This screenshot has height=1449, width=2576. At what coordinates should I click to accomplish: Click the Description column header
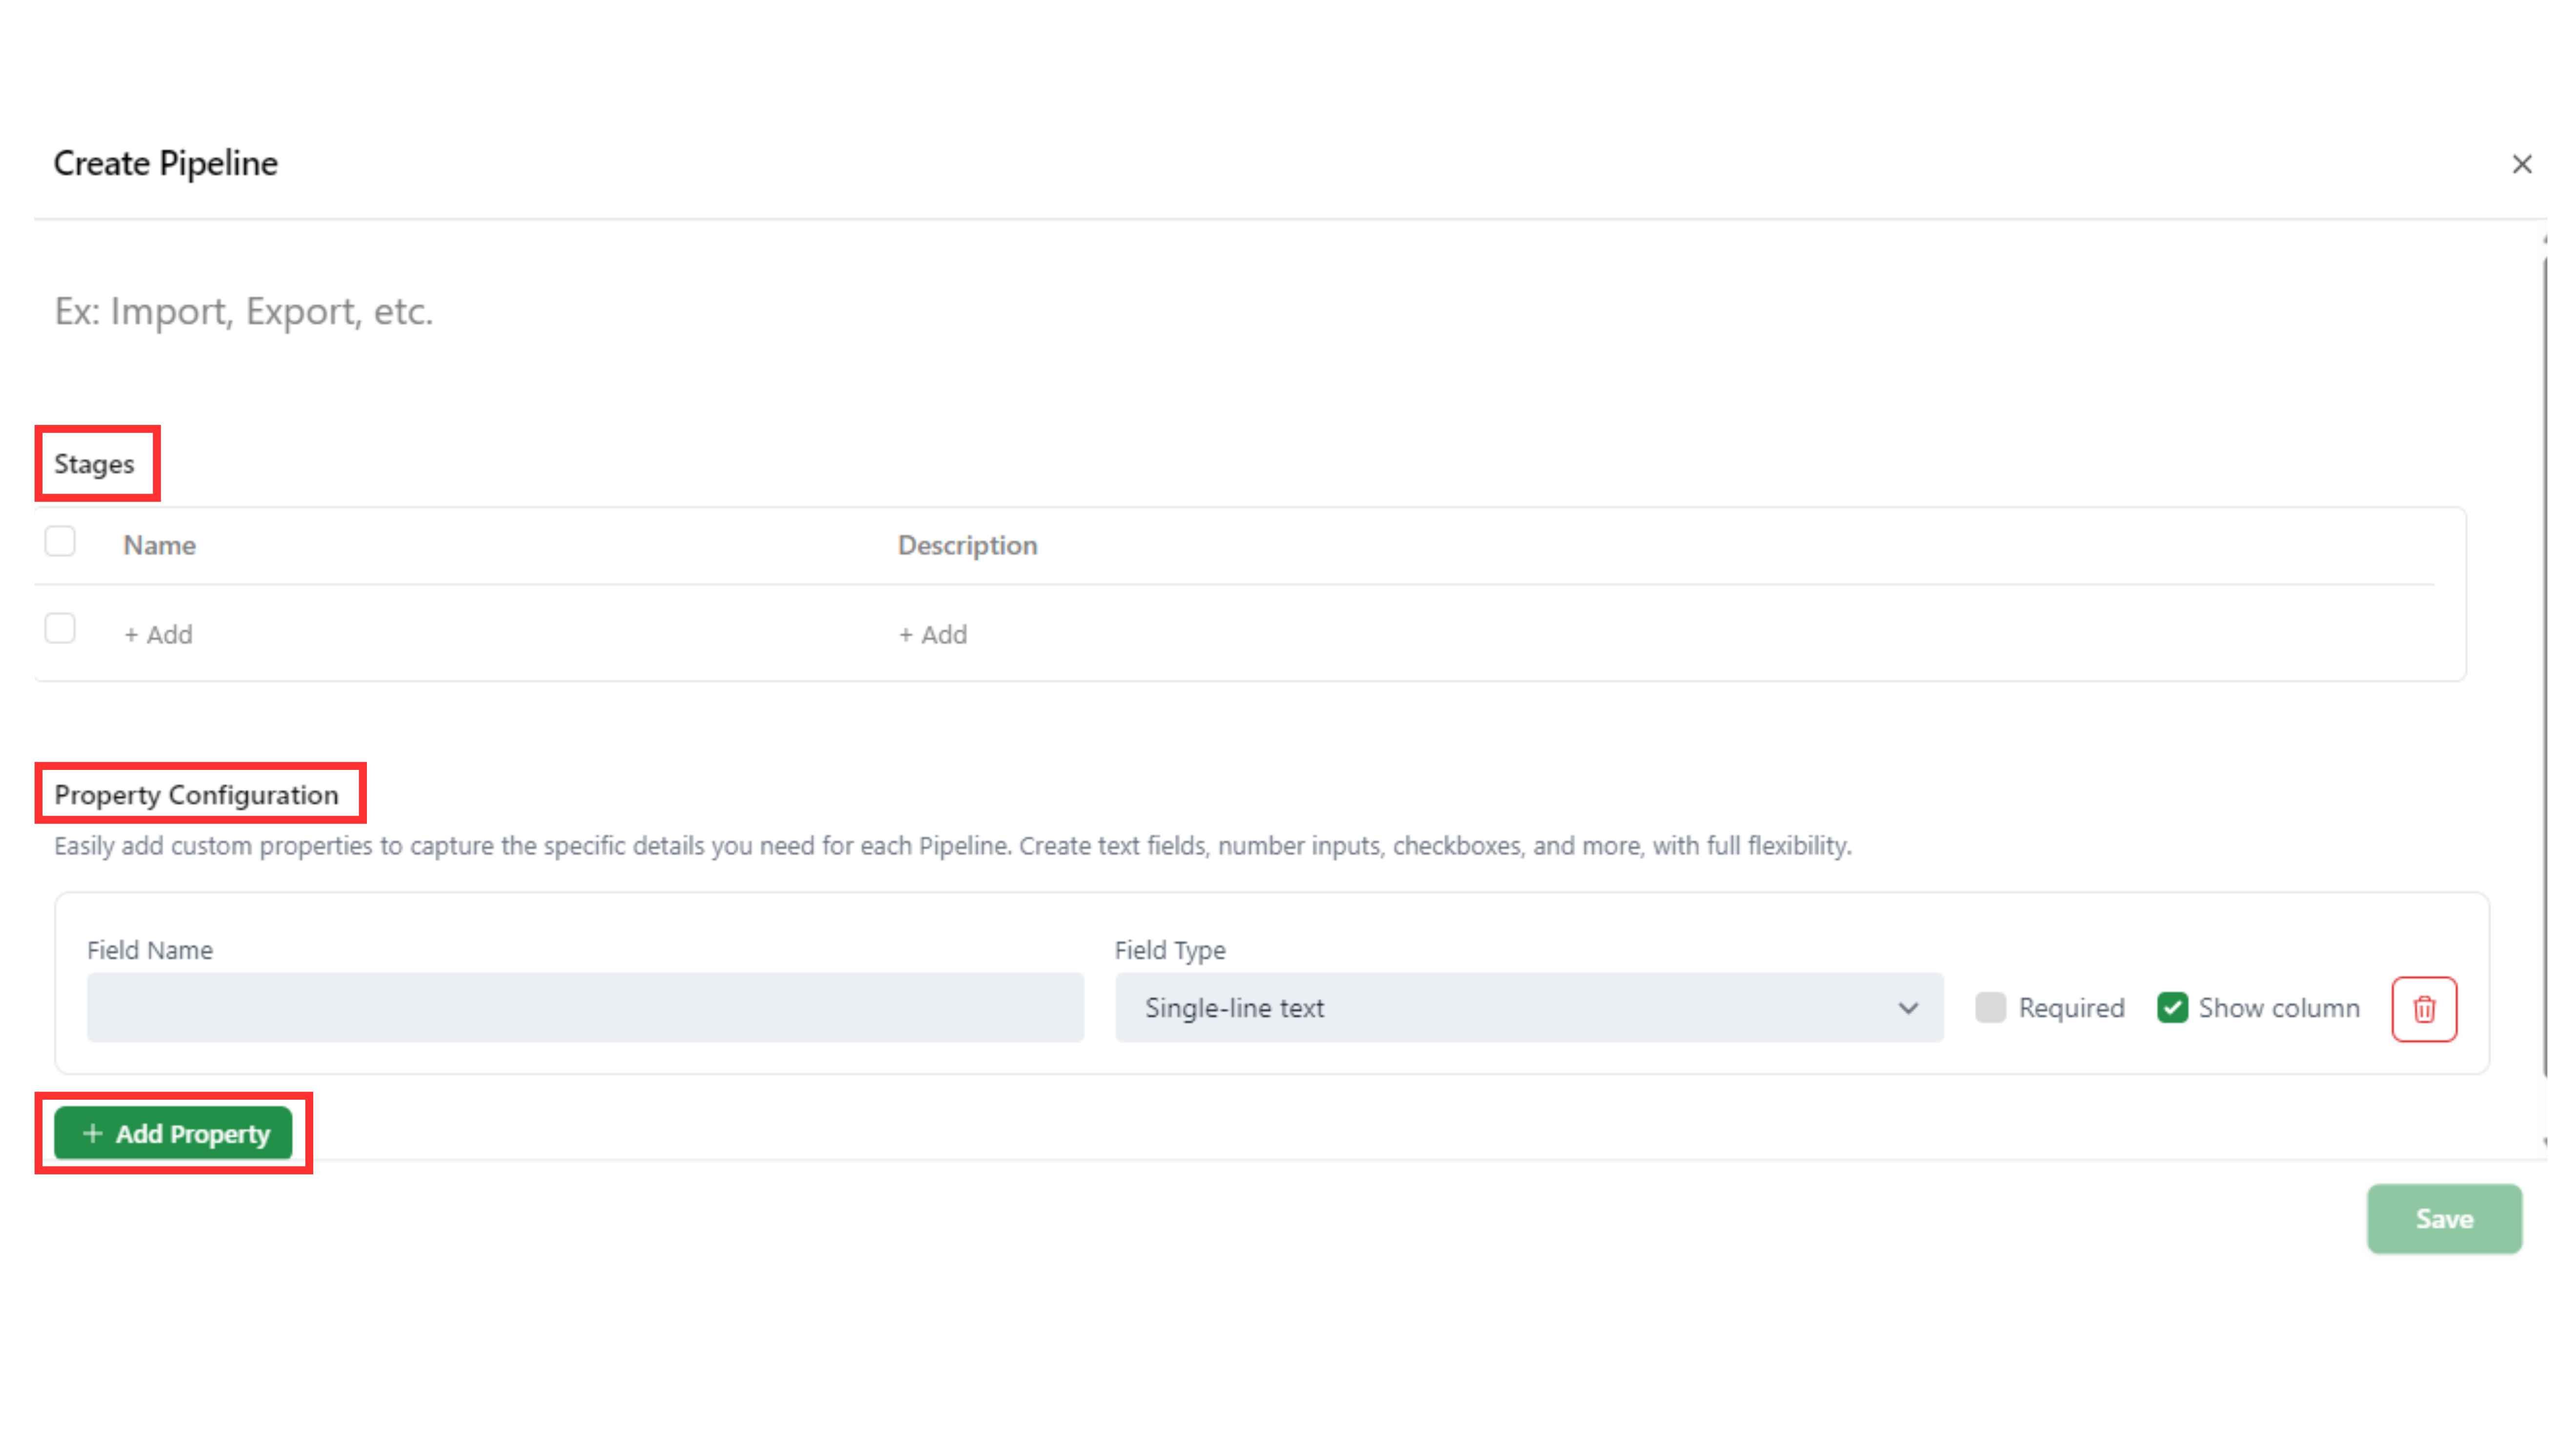tap(967, 545)
